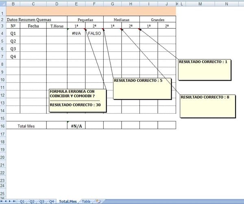Select the orange merged title cell in row 1
Image resolution: width=244 pixels, height=204 pixels.
coord(91,11)
